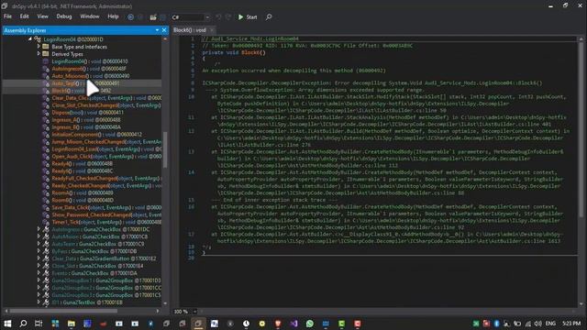Click the dnSpy taskbar icon

[198, 324]
